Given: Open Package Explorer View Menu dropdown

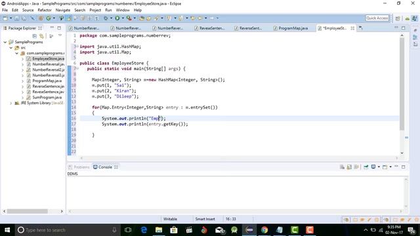Looking at the screenshot, I should [60, 35].
